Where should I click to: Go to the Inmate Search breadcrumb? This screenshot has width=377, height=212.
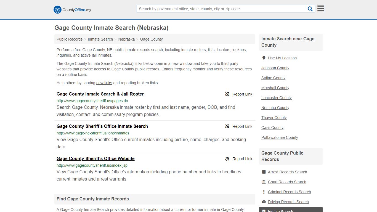pos(100,39)
